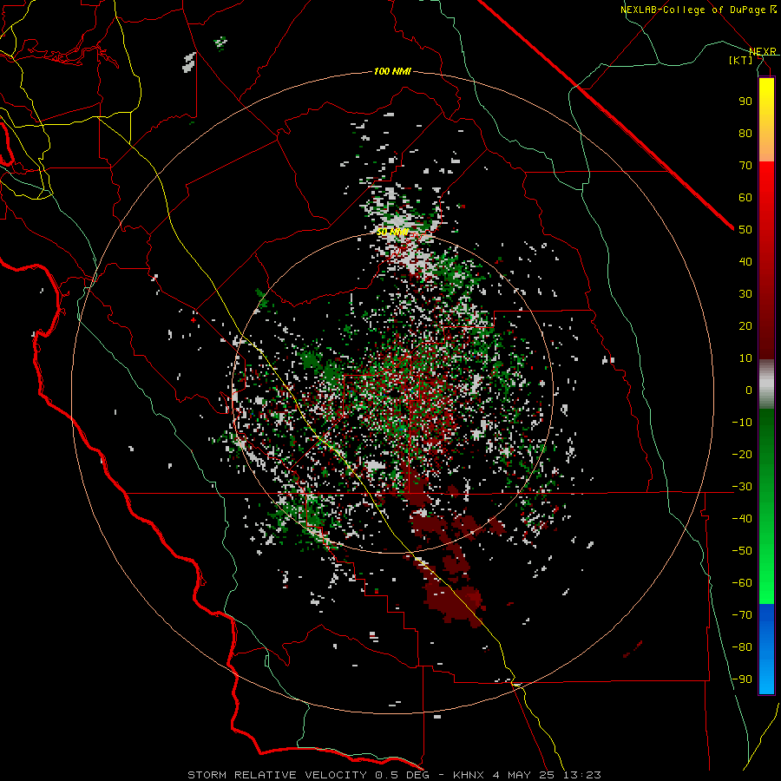Screen dimensions: 781x781
Task: Select the -50 value on velocity scale
Action: point(742,550)
